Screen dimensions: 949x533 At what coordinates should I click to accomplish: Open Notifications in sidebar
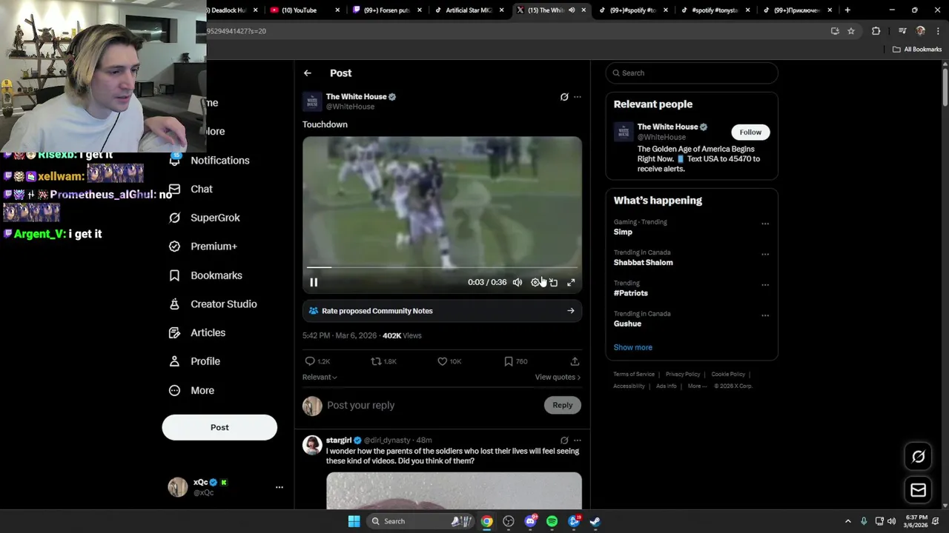(210, 161)
